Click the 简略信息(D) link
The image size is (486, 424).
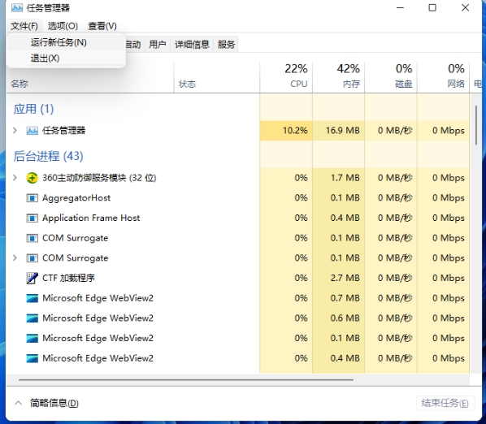tap(54, 403)
